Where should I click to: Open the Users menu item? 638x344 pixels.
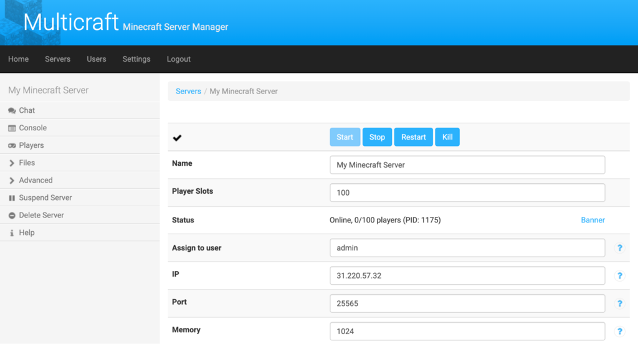click(97, 59)
